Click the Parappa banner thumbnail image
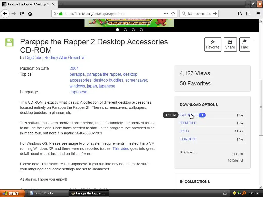The width and height of the screenshot is (263, 197). 129,23
